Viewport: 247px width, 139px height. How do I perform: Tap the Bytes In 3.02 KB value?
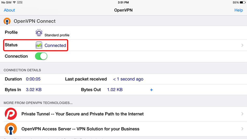[34, 90]
